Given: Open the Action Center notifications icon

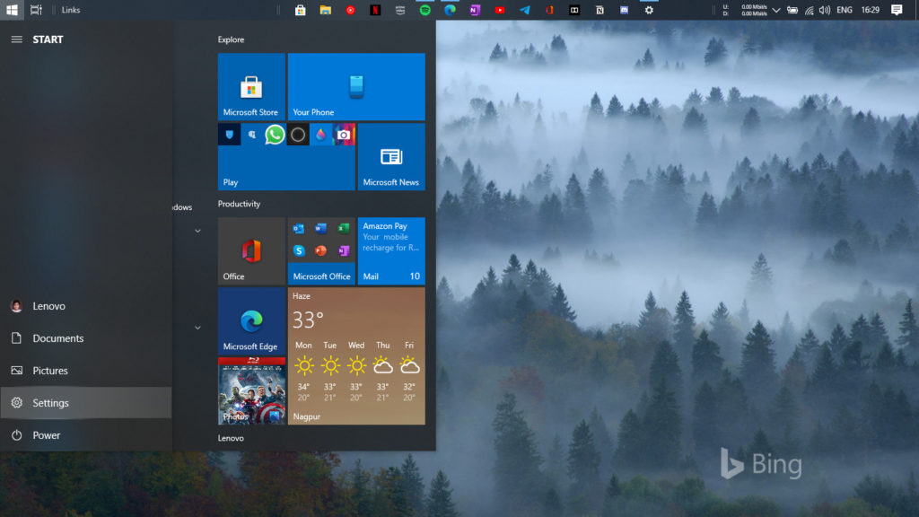Looking at the screenshot, I should pyautogui.click(x=897, y=10).
